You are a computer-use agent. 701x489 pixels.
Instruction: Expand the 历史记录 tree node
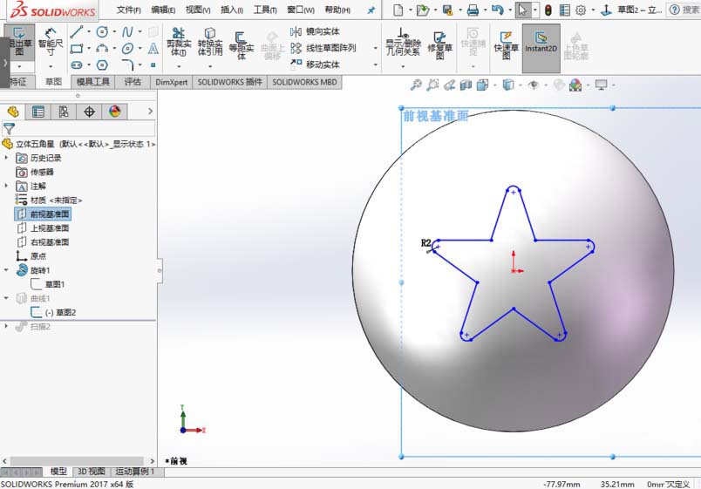[6, 158]
